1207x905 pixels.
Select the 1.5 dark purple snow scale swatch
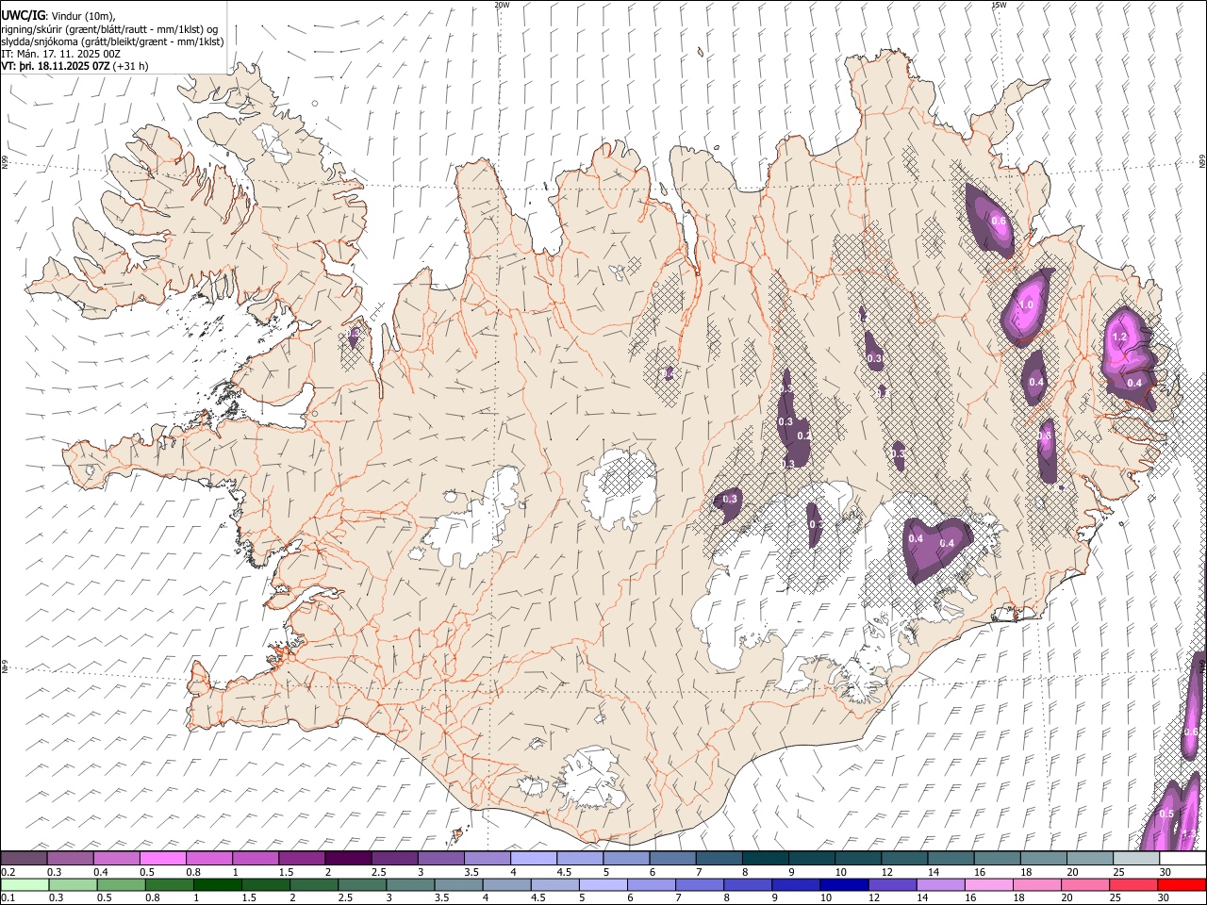pyautogui.click(x=302, y=858)
